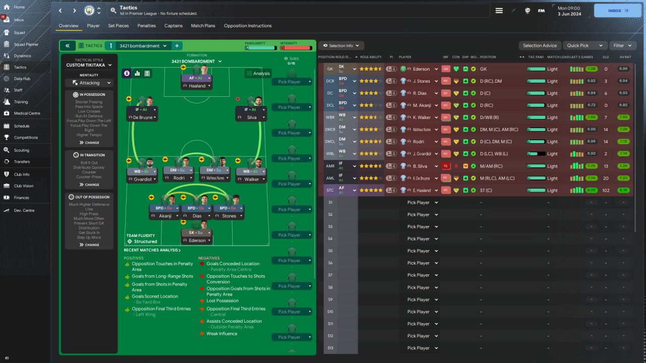
Task: Open the Quick Pick dropdown
Action: [x=584, y=45]
